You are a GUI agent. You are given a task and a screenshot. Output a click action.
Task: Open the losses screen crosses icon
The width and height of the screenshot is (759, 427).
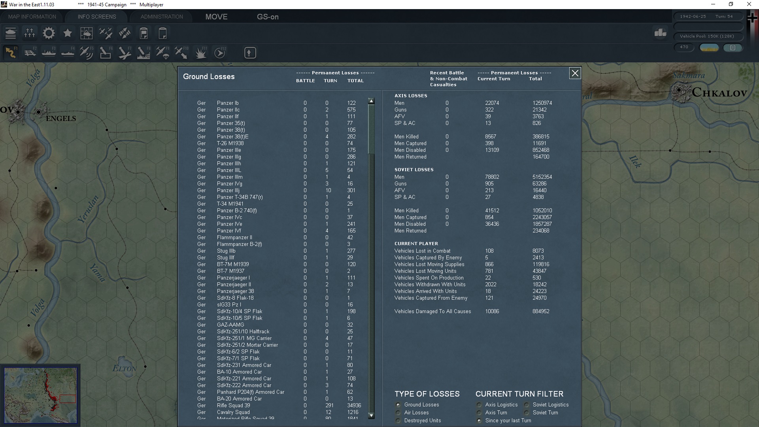[30, 33]
